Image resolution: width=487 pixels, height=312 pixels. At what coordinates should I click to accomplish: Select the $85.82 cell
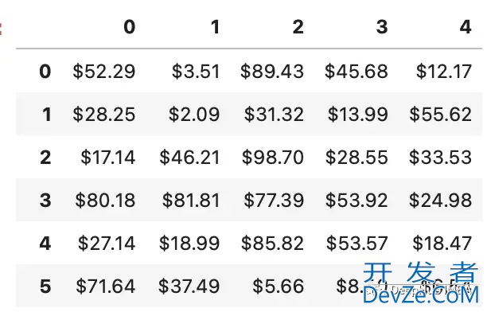272,243
